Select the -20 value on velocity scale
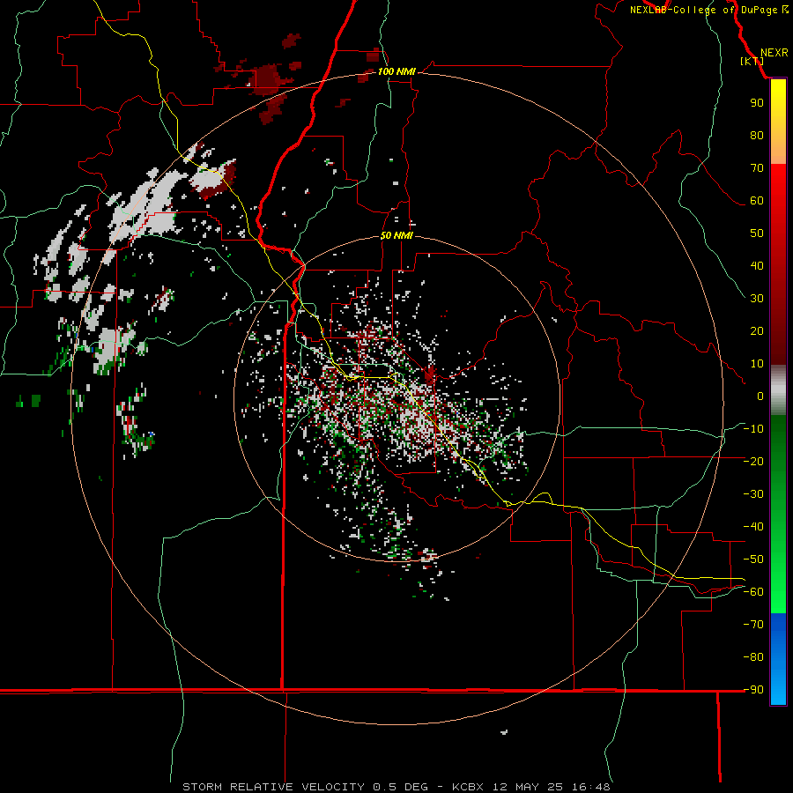Image resolution: width=793 pixels, height=793 pixels. [753, 462]
